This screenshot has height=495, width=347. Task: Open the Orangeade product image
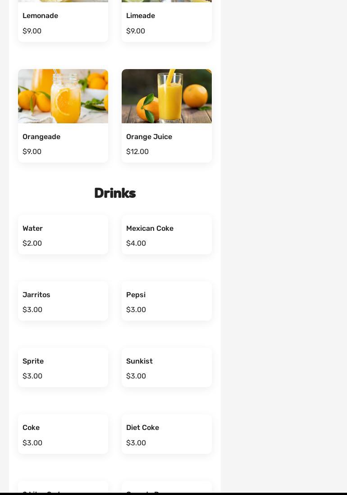pyautogui.click(x=63, y=96)
